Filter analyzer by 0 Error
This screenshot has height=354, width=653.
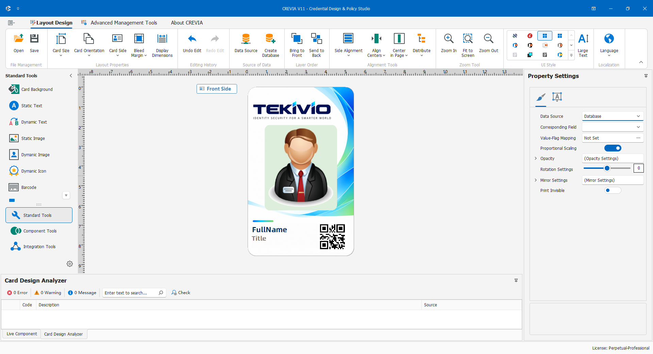[17, 293]
